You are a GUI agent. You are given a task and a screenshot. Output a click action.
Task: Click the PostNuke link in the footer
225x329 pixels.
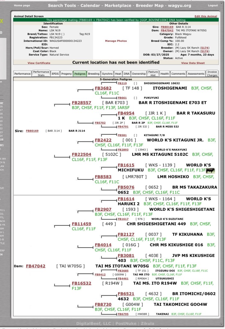pos(116,323)
